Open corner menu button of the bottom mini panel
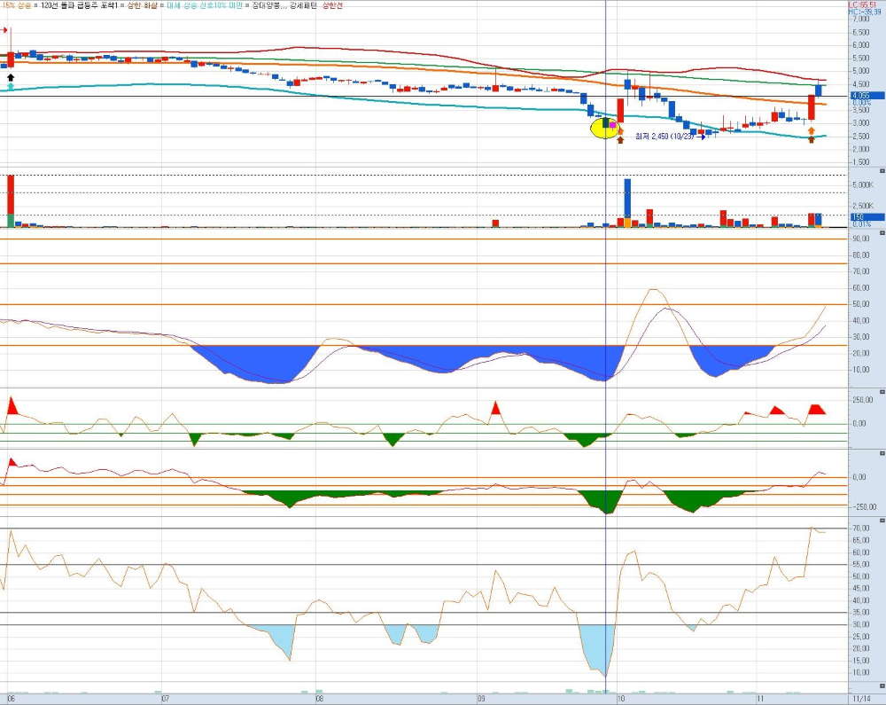The image size is (886, 705). coord(882,685)
